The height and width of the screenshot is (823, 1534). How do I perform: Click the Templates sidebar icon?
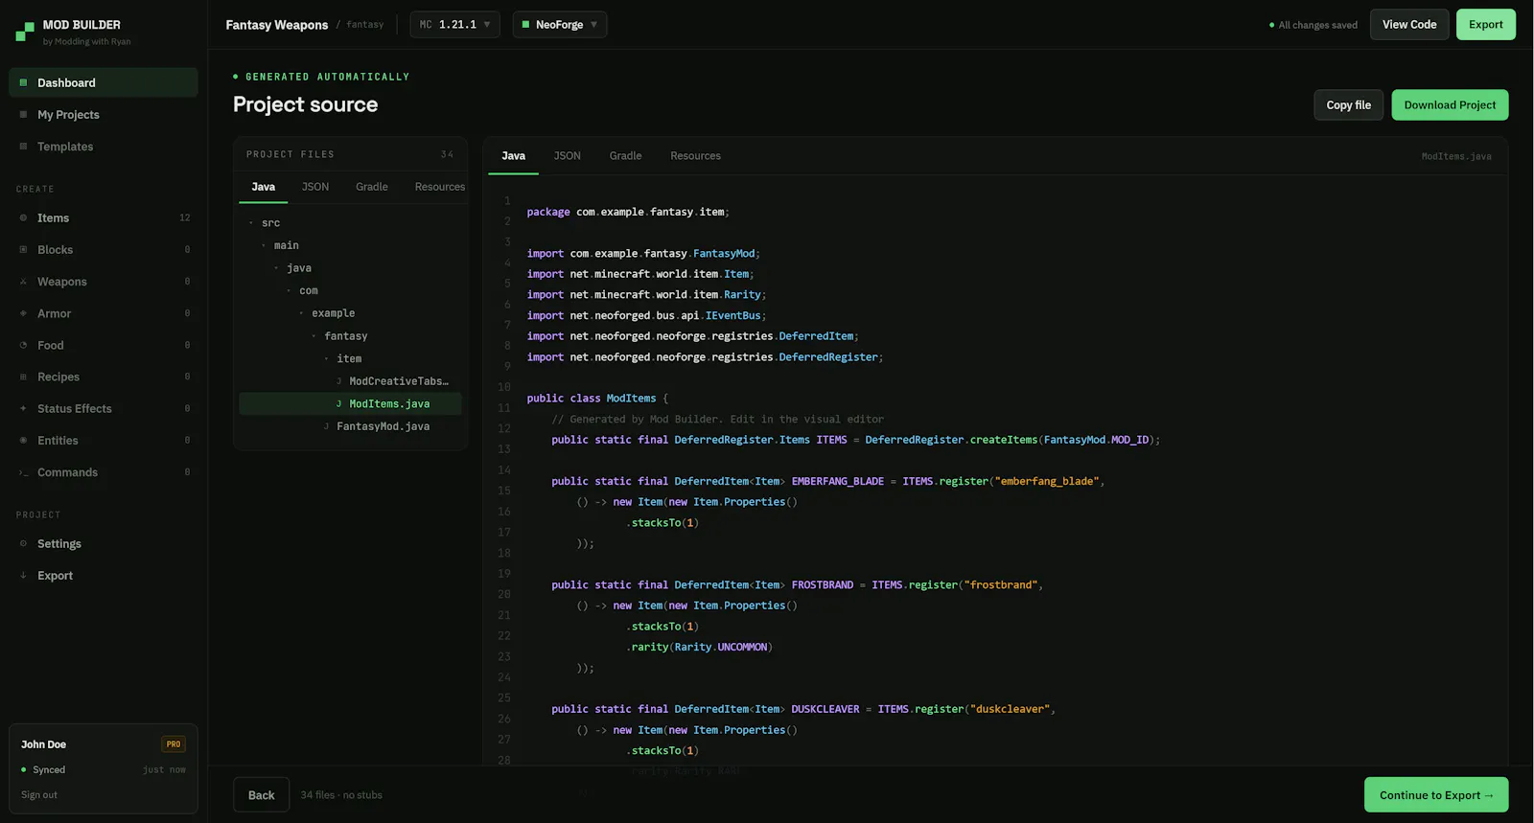click(x=23, y=147)
